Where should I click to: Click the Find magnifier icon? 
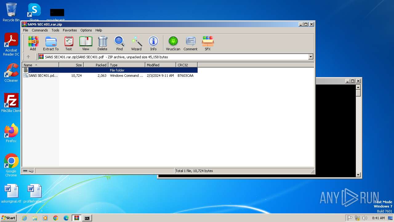119,43
